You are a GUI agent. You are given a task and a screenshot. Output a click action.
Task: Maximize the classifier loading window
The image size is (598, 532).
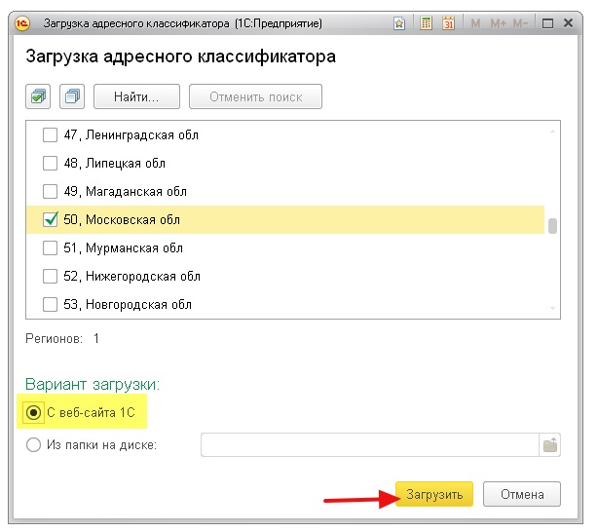point(547,23)
